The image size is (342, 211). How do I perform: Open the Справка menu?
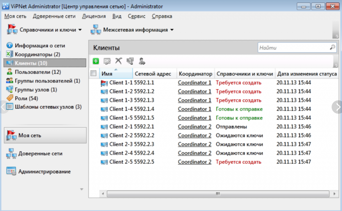pyautogui.click(x=162, y=16)
